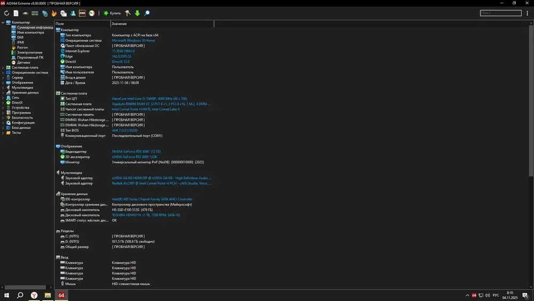
Task: Open File Explorer from the taskbar
Action: coord(48,295)
